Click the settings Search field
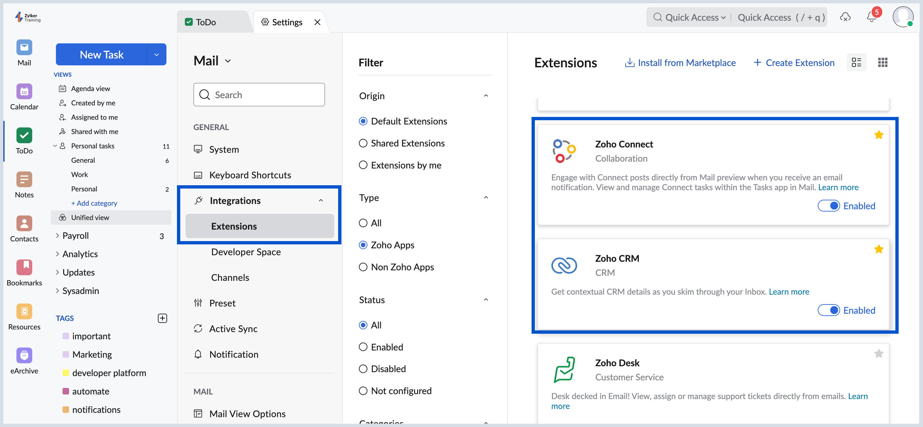The image size is (923, 427). pos(259,95)
